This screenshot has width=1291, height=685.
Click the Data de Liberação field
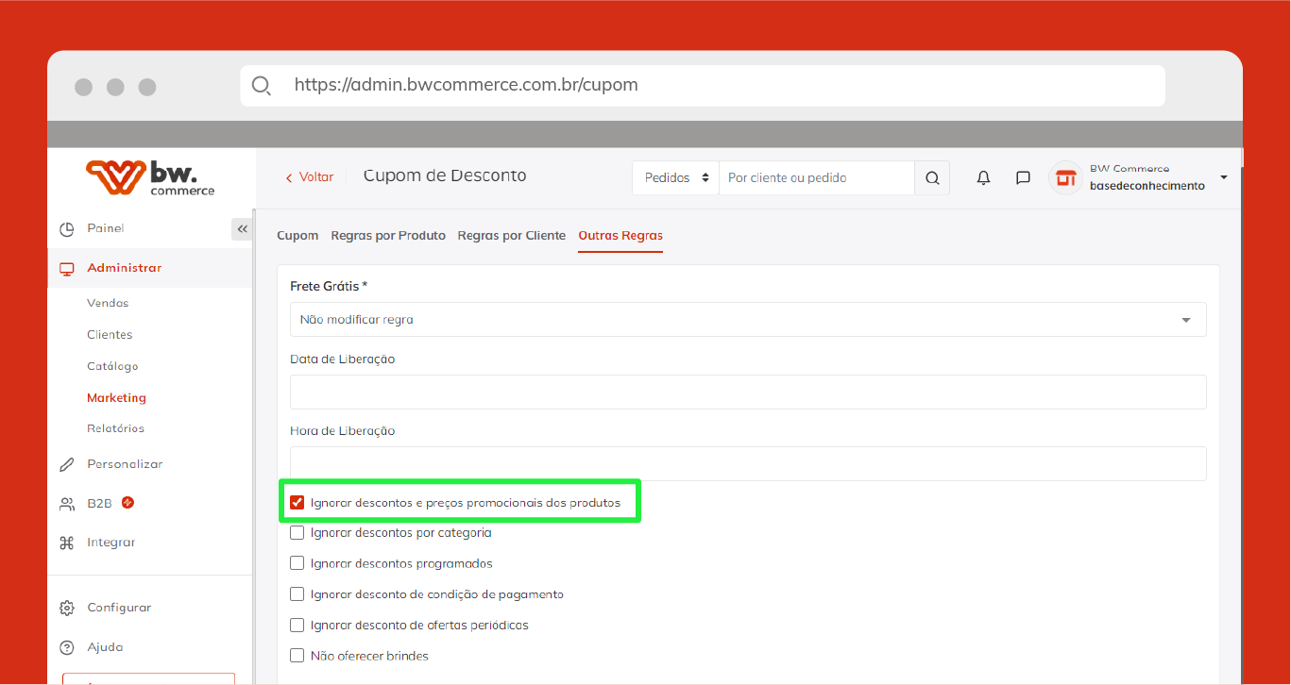(x=748, y=392)
